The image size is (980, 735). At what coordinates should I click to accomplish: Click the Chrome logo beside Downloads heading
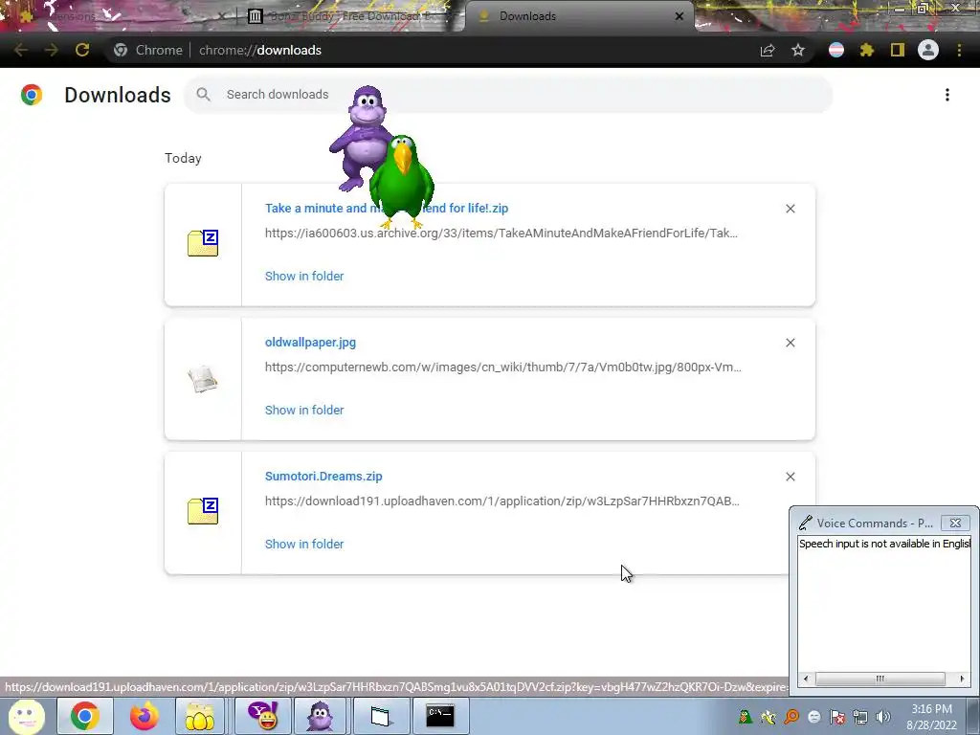32,95
